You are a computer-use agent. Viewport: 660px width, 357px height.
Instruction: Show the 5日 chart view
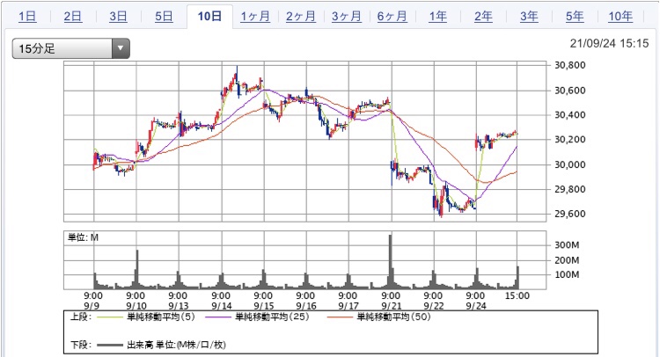click(x=164, y=17)
